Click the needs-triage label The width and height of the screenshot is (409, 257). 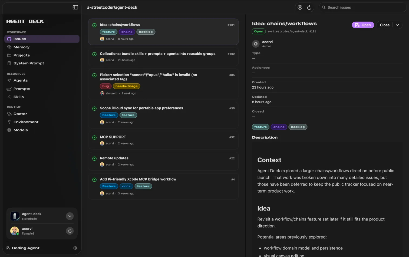(127, 86)
